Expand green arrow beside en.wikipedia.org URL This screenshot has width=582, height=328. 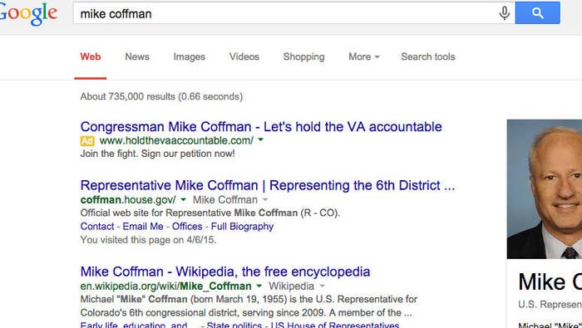(x=259, y=286)
